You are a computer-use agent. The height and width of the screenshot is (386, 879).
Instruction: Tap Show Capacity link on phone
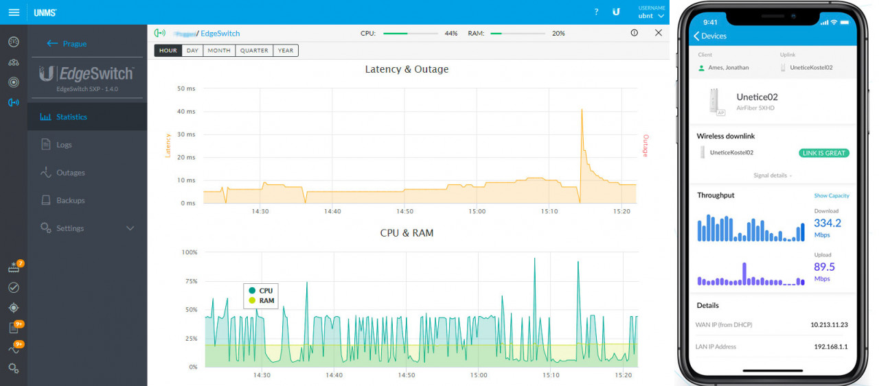coord(832,195)
